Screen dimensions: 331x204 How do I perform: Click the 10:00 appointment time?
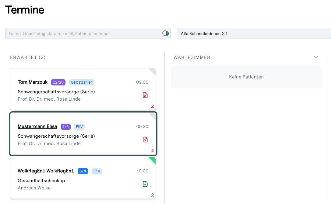coord(142,171)
